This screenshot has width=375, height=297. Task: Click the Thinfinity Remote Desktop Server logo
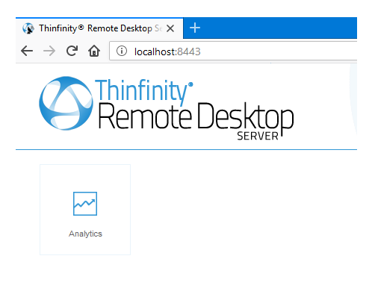[x=167, y=108]
